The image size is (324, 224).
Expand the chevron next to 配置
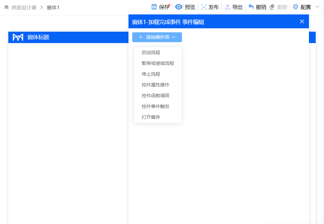click(x=317, y=6)
